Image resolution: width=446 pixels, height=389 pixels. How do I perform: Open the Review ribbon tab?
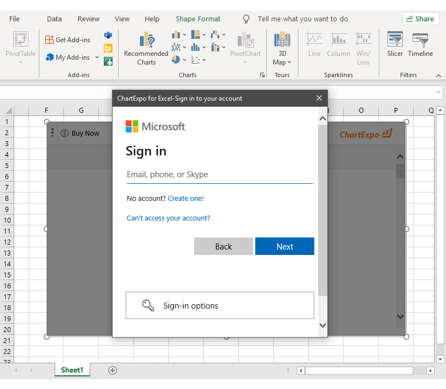click(89, 19)
